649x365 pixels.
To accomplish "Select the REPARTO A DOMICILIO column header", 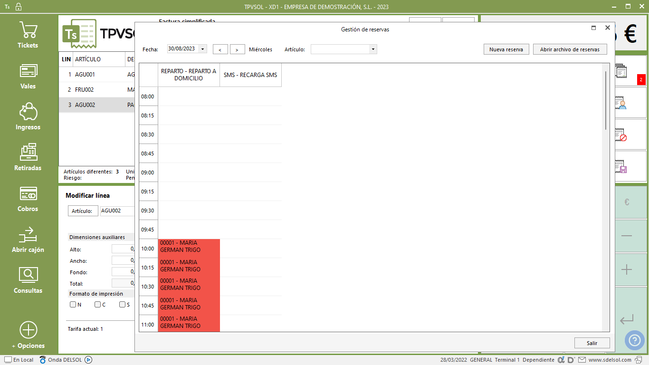I will coord(189,75).
